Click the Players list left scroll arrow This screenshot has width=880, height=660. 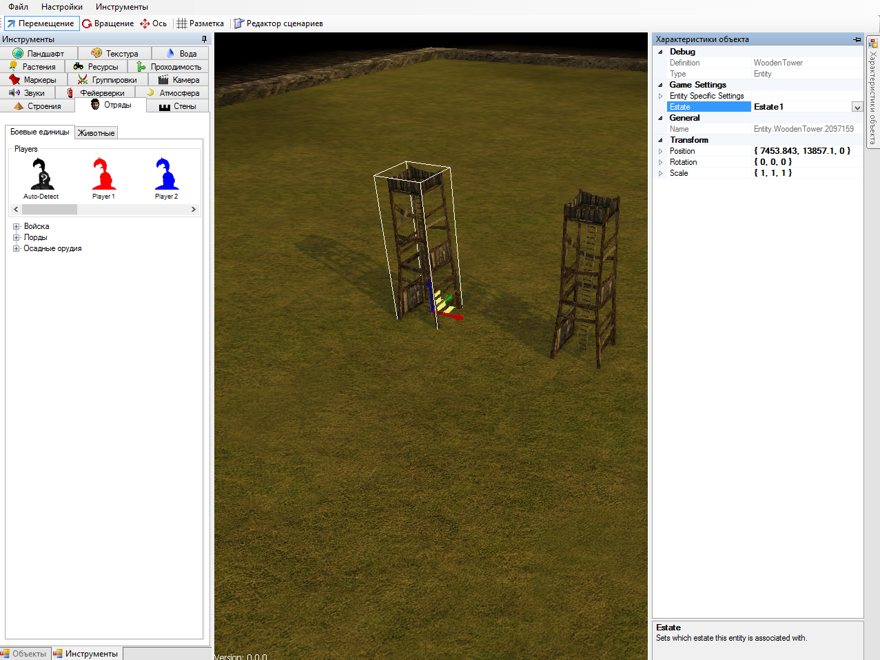16,209
